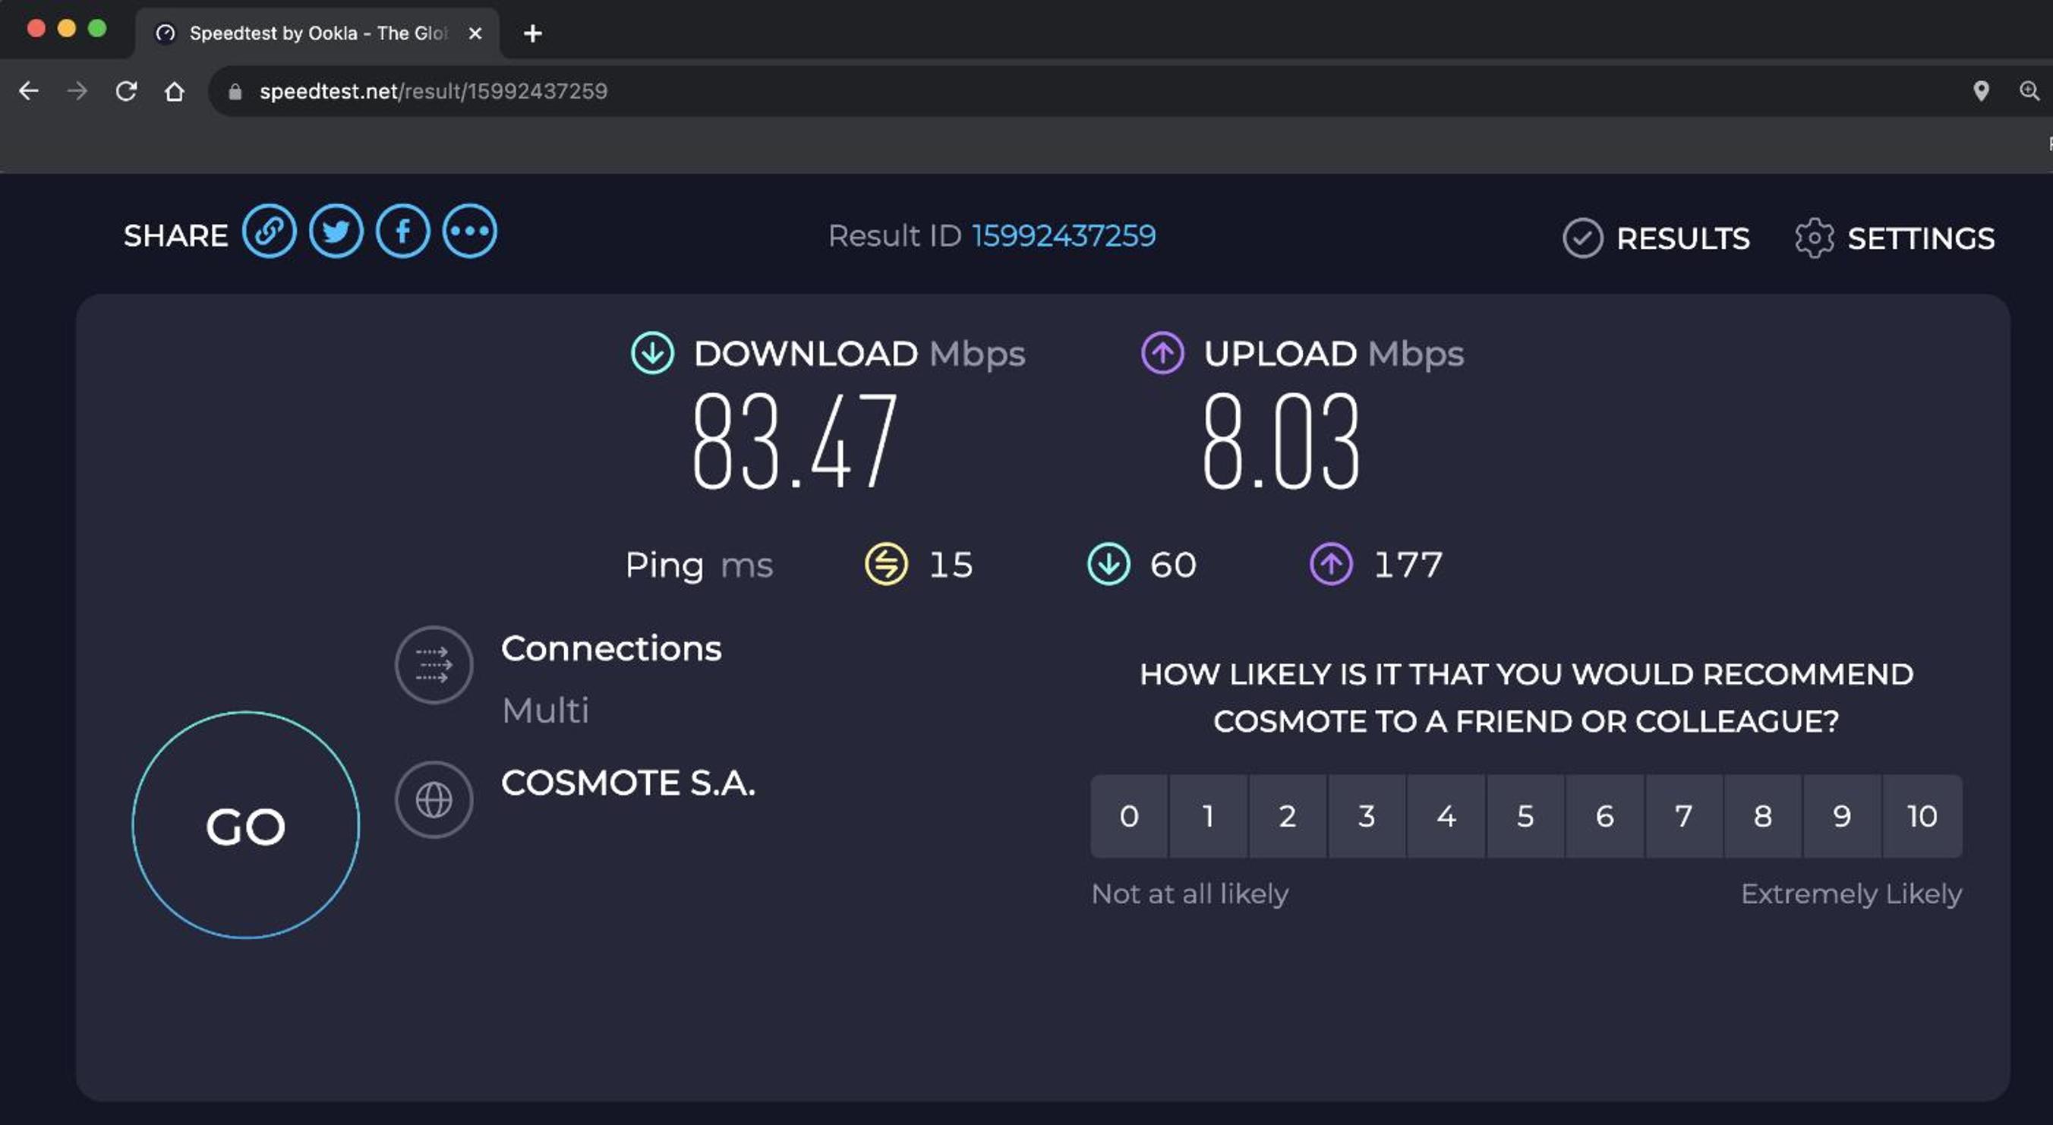Open the browser home page
2053x1125 pixels.
175,91
